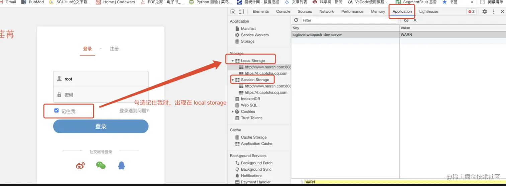506x186 pixels.
Task: Collapse the Local Storage tree
Action: pyautogui.click(x=233, y=61)
